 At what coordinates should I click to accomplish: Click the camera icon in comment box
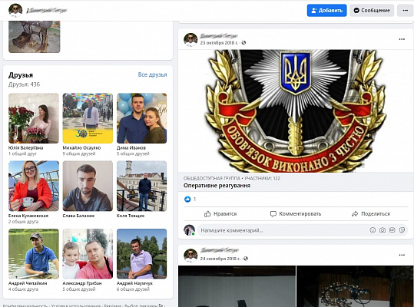(383, 230)
